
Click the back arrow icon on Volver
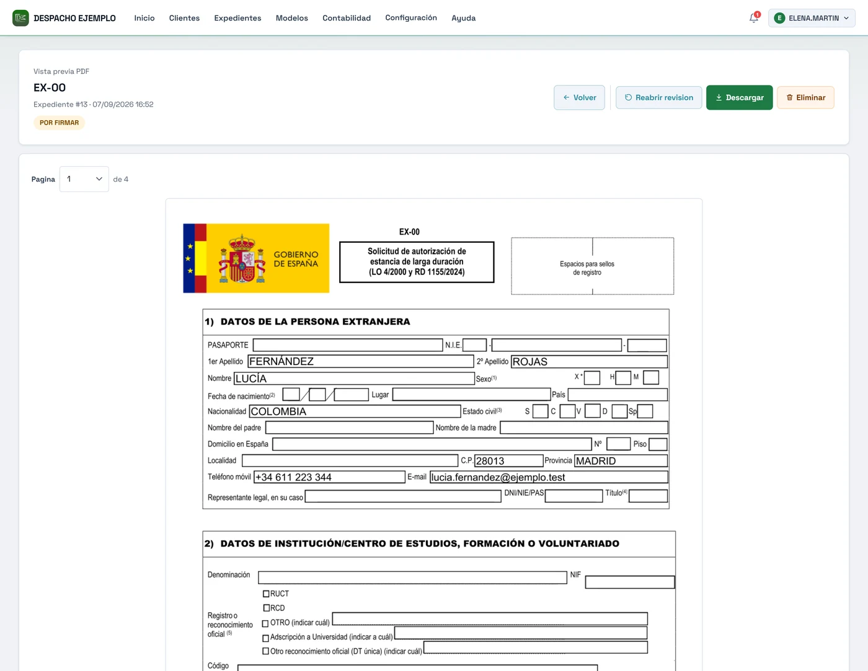[566, 97]
